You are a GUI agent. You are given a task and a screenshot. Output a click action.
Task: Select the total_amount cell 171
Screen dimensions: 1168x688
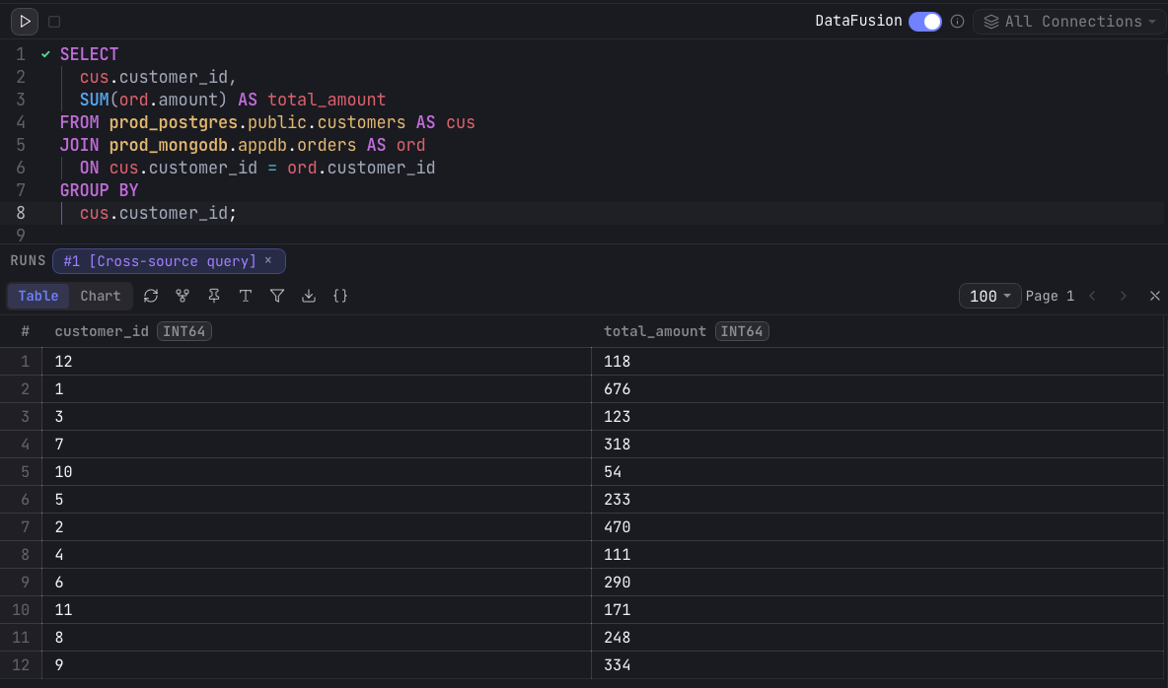878,609
